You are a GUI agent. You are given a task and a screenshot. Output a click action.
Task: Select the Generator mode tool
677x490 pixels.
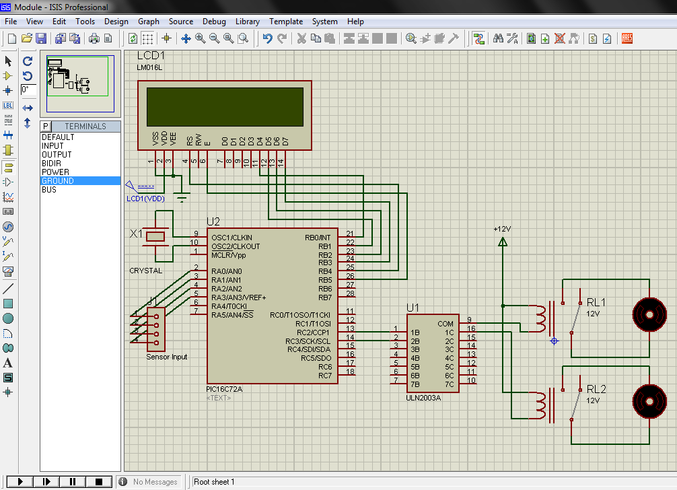click(7, 227)
